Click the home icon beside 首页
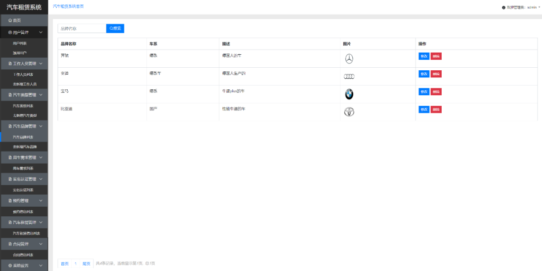The width and height of the screenshot is (542, 271). pyautogui.click(x=10, y=21)
